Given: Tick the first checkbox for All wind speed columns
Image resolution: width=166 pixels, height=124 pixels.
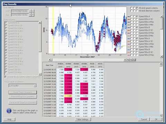Looking at the screenshot, I should pyautogui.click(x=131, y=8).
